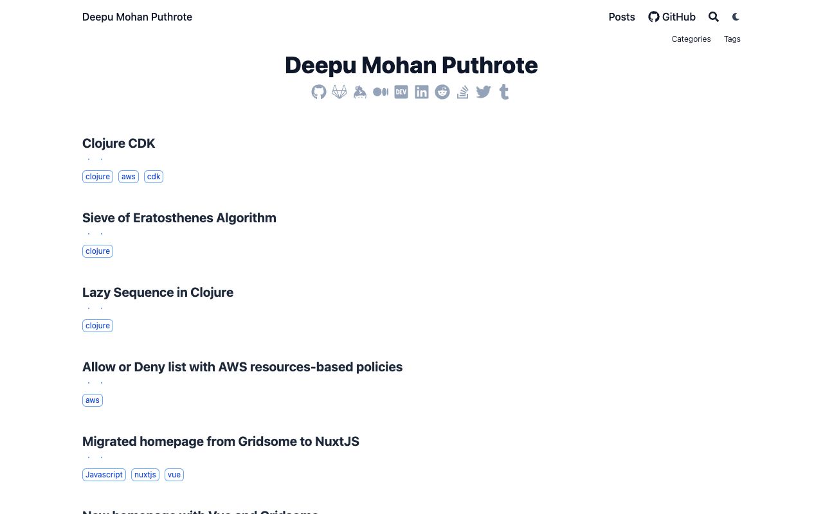The image size is (823, 514).
Task: Filter by the nuxtjs tag
Action: coord(145,475)
